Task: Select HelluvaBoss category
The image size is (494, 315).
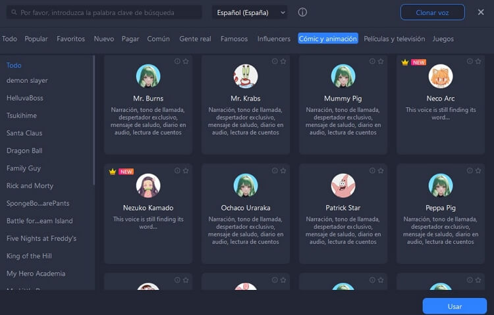Action: 25,98
